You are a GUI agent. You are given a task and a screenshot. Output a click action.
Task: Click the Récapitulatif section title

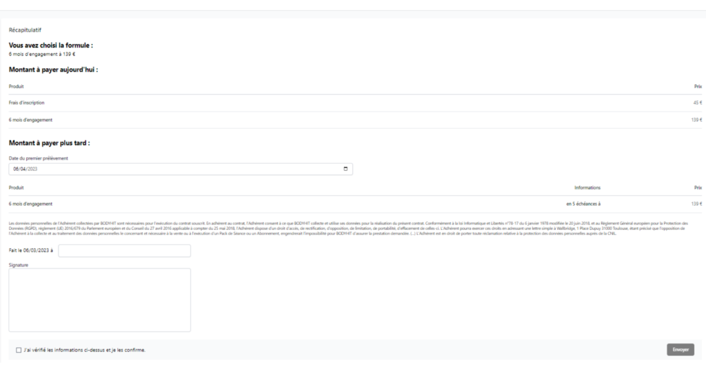(x=25, y=30)
